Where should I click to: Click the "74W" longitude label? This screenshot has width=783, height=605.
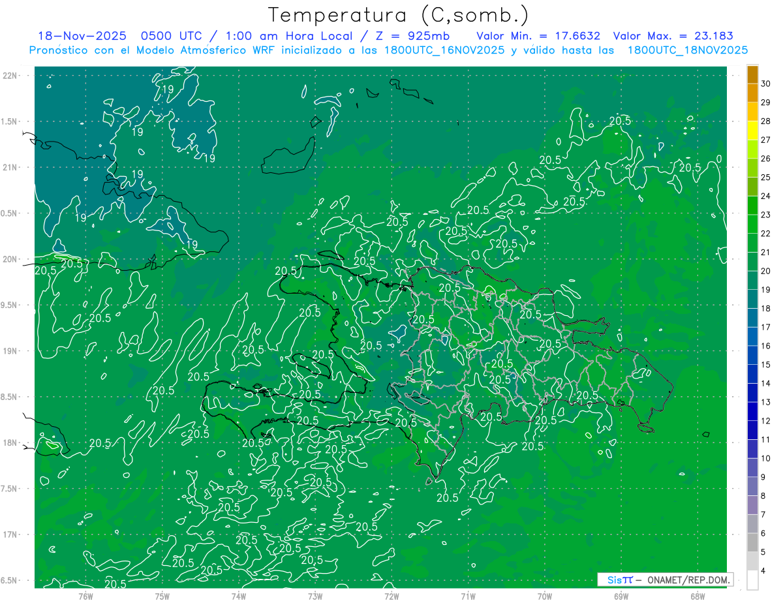pos(239,596)
